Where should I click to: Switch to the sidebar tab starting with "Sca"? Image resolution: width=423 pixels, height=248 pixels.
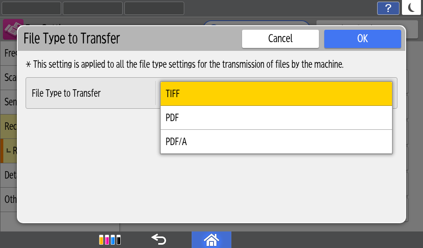tap(9, 78)
